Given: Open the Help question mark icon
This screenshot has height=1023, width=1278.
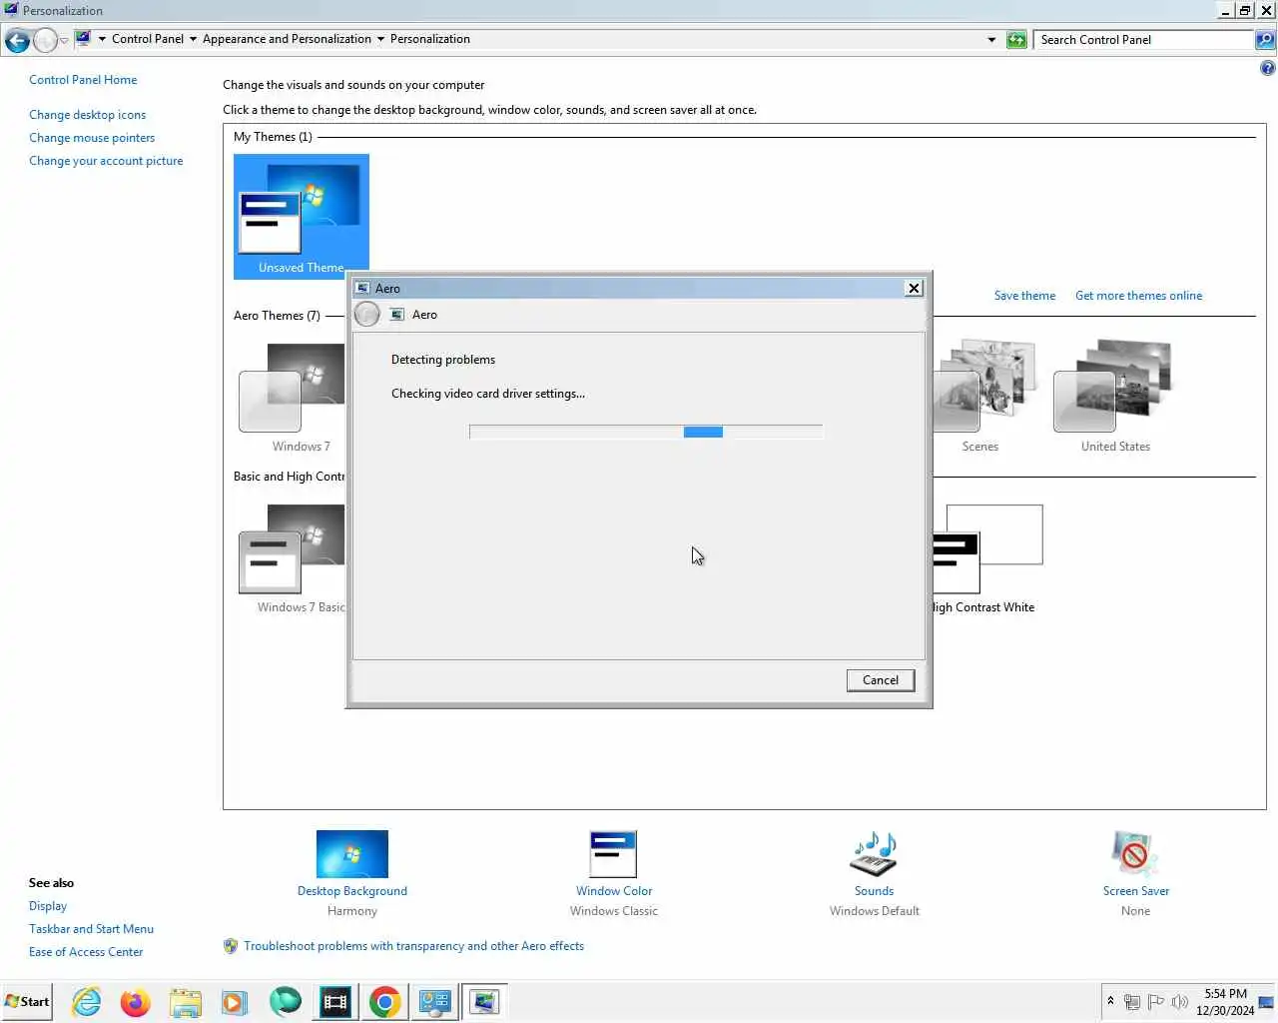Looking at the screenshot, I should (1267, 68).
